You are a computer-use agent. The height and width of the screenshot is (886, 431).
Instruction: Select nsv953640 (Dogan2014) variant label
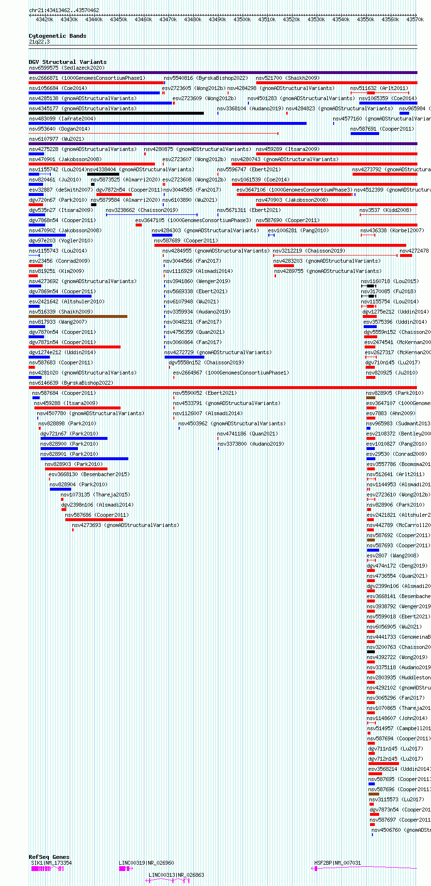[x=60, y=129]
